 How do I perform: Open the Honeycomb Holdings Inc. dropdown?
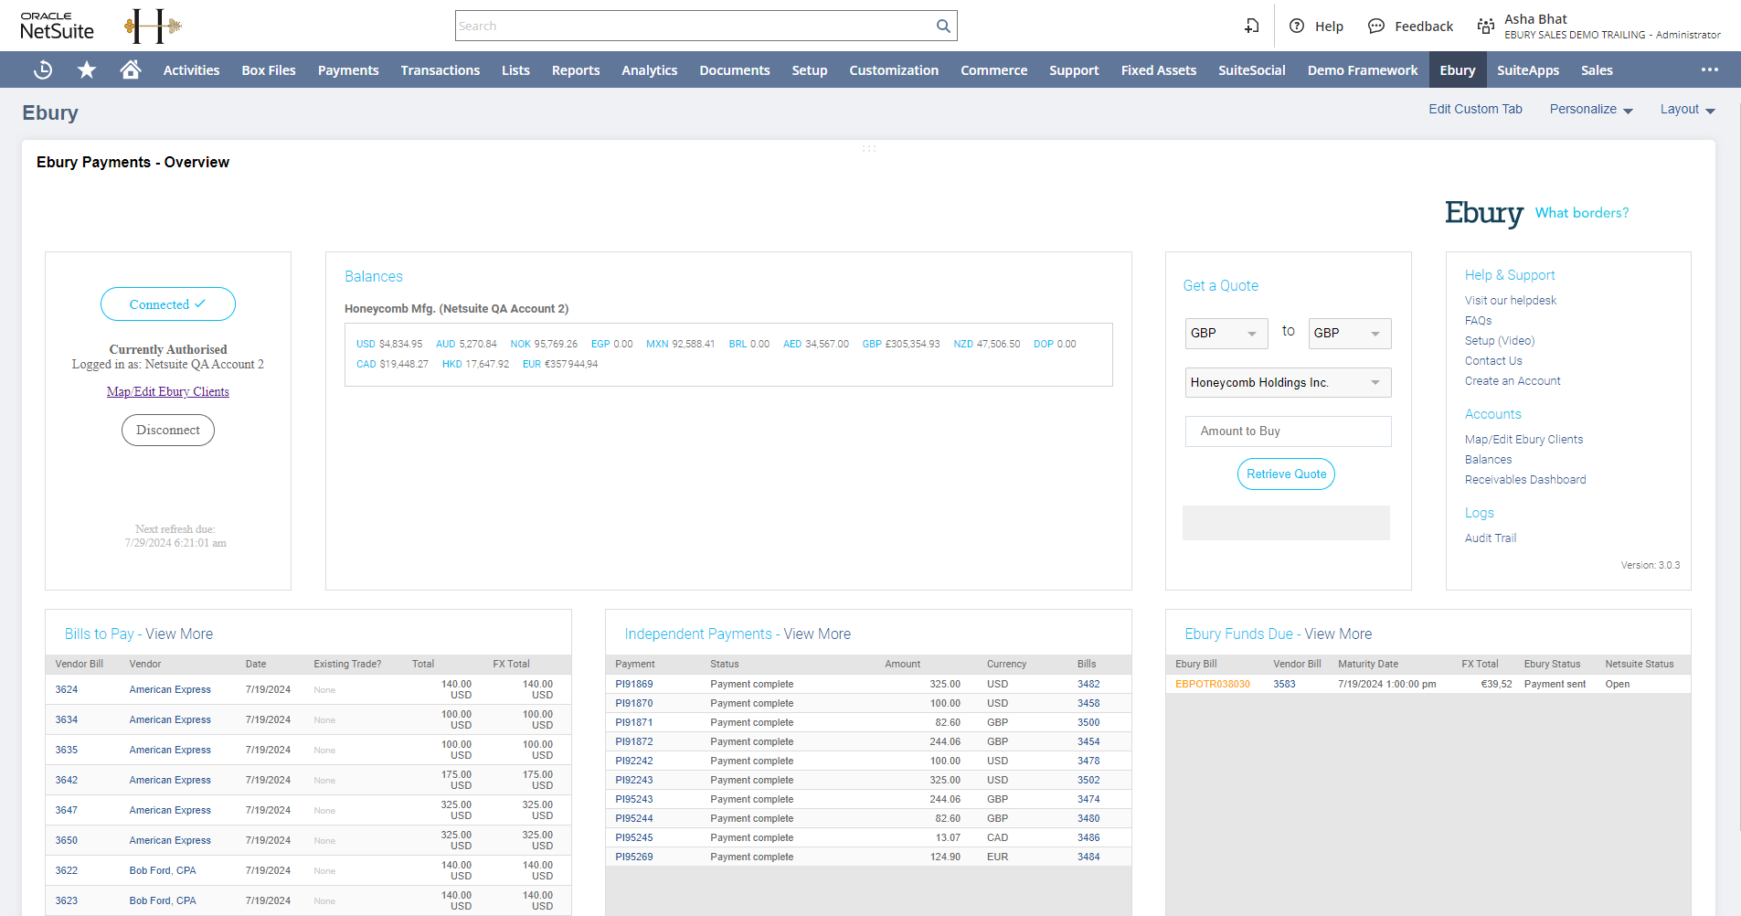tap(1287, 383)
